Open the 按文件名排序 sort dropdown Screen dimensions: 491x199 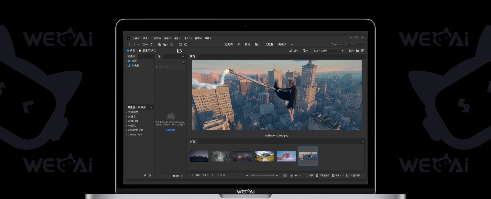(326, 51)
